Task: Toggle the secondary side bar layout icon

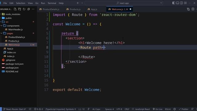Action: (x=181, y=3)
